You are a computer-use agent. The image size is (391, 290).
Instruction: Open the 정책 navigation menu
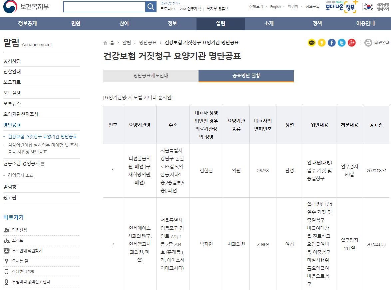317,24
